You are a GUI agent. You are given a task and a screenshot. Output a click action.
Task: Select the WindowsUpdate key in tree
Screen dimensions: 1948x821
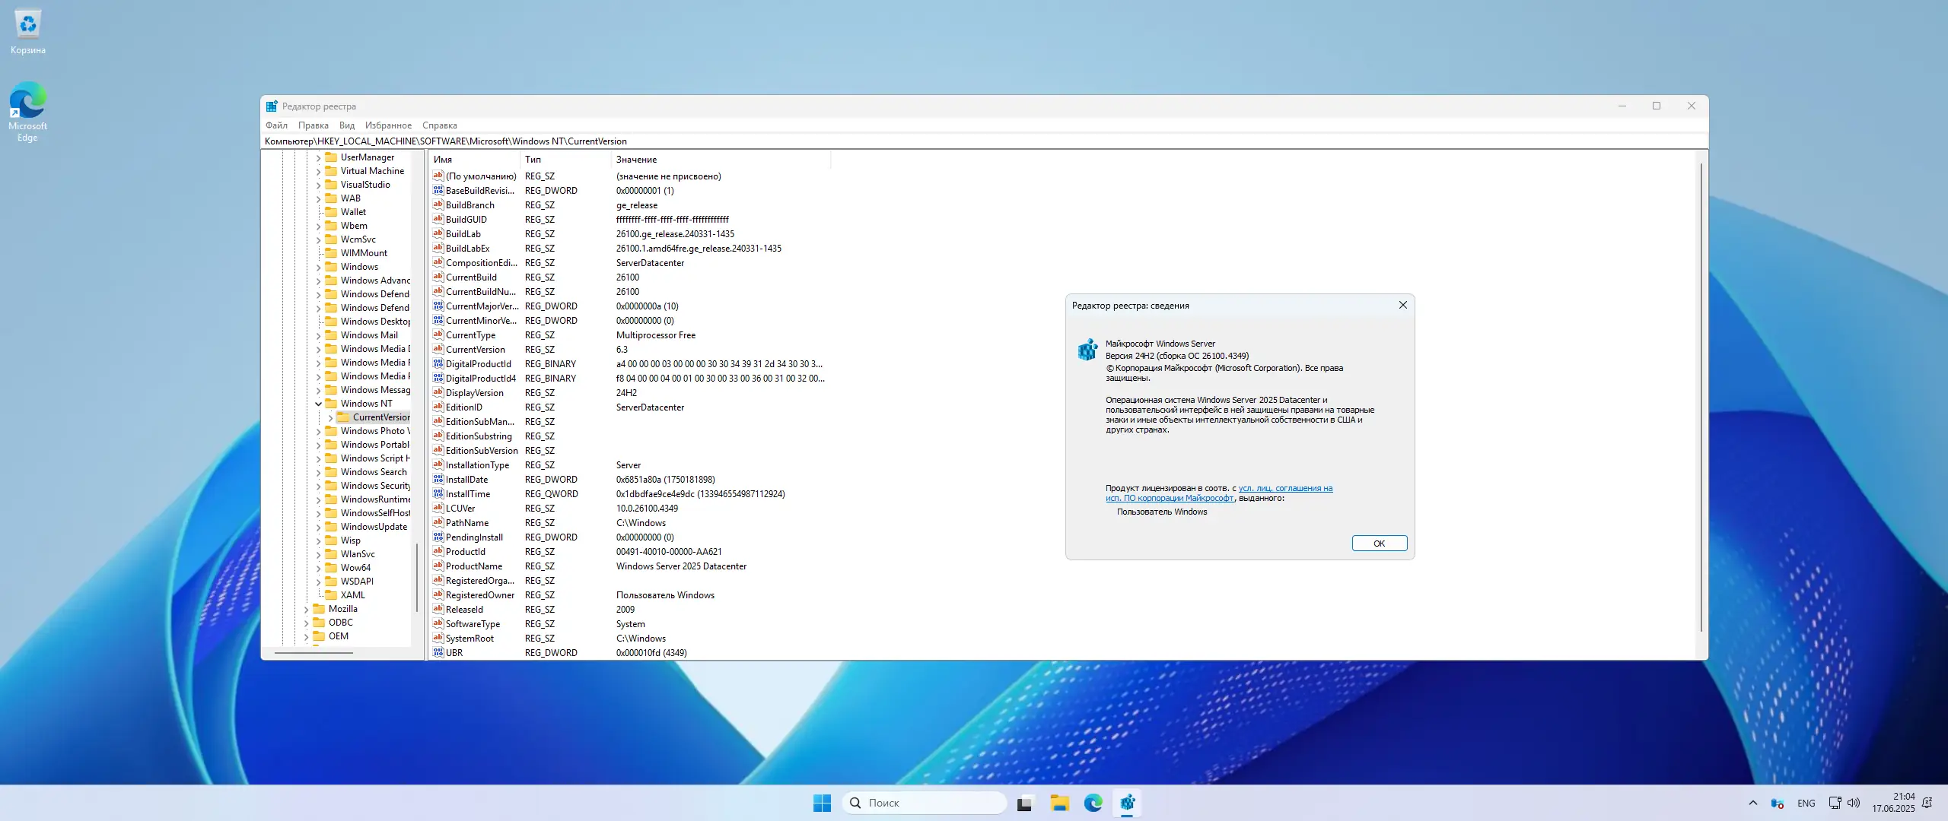[x=374, y=527]
